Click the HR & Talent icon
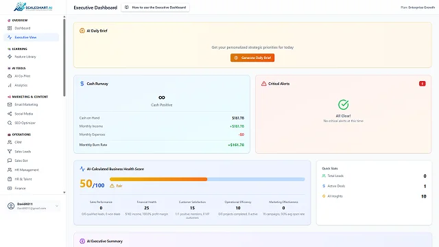The image size is (439, 247). 10,179
